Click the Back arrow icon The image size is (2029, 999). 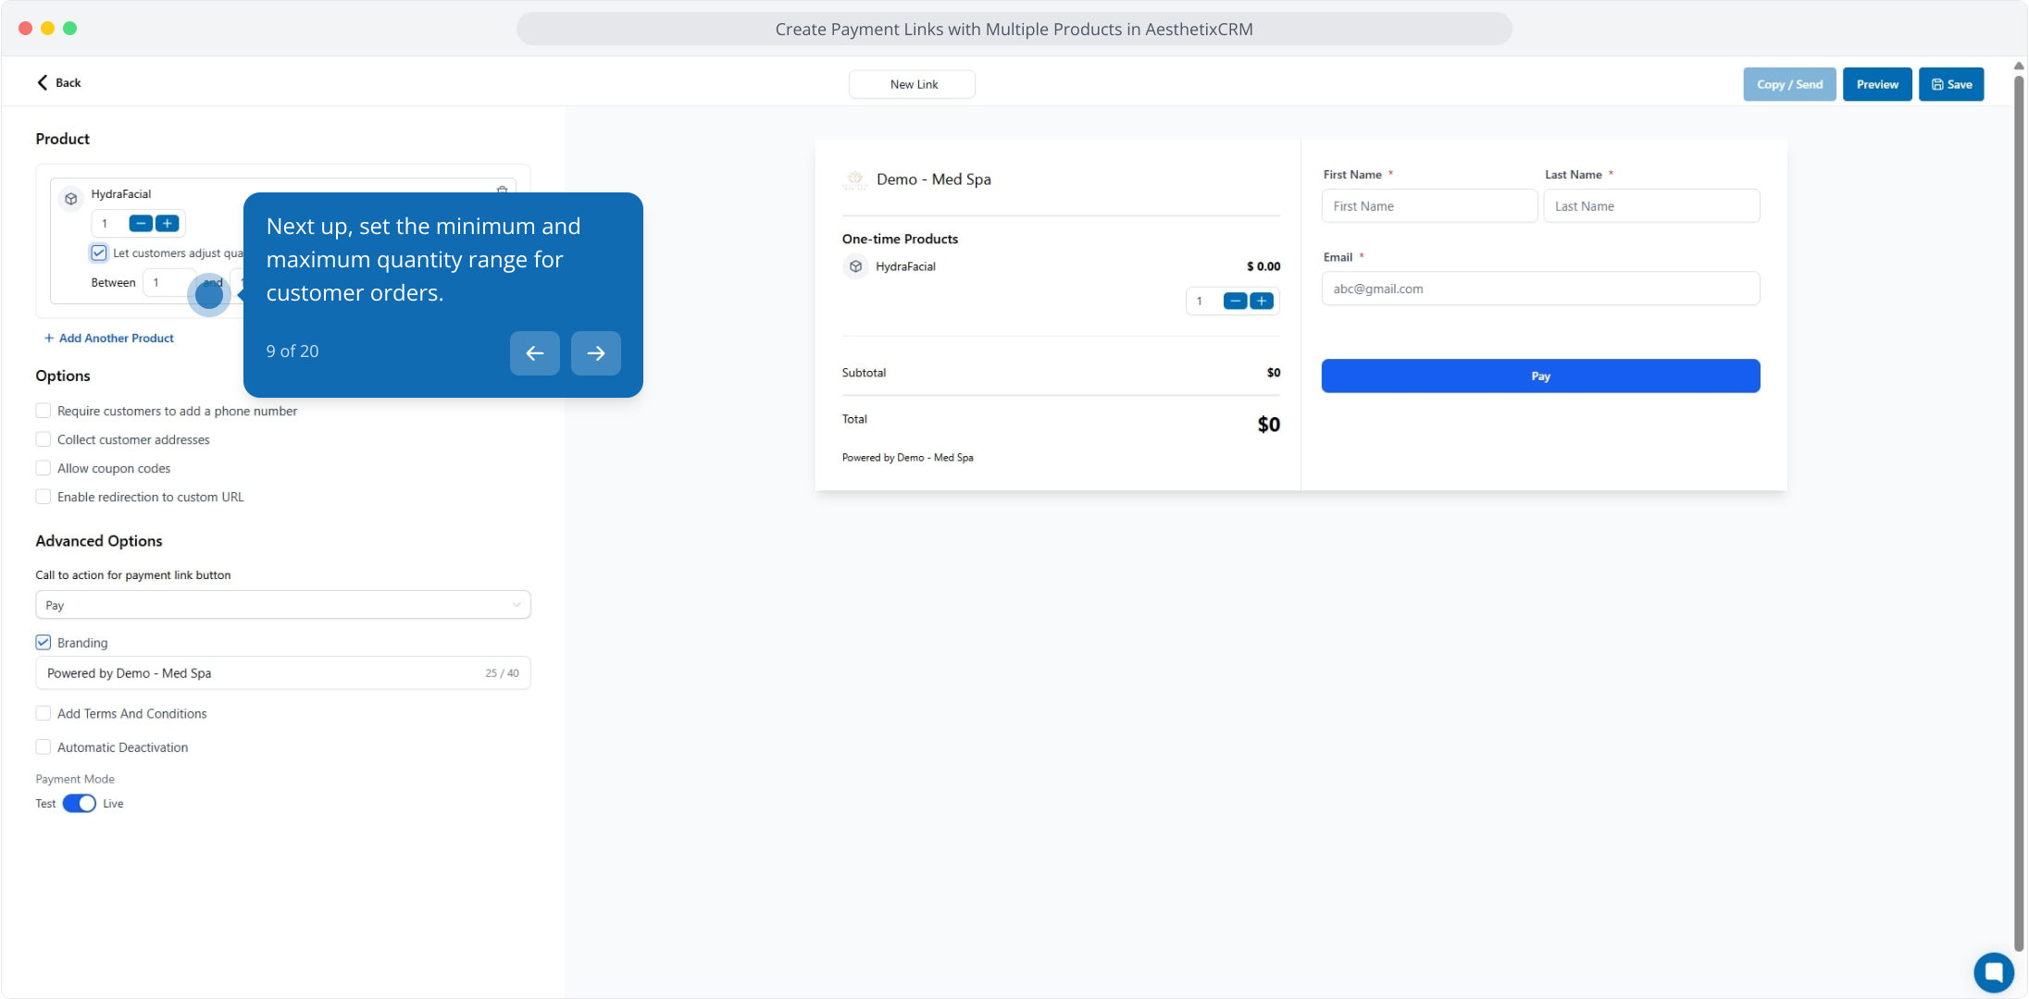(x=43, y=82)
